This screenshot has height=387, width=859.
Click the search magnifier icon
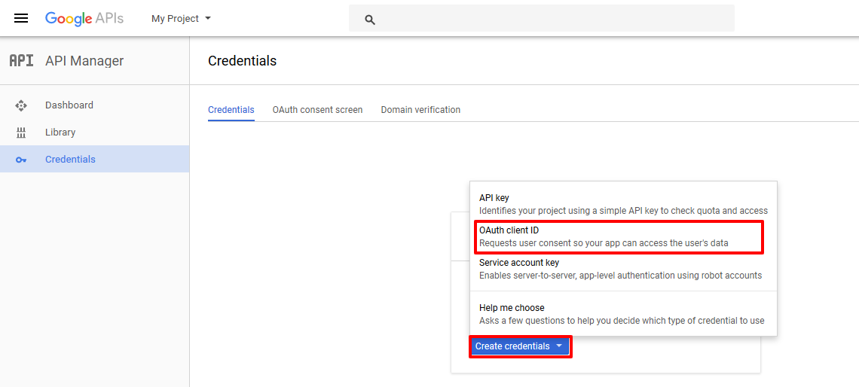coord(370,20)
